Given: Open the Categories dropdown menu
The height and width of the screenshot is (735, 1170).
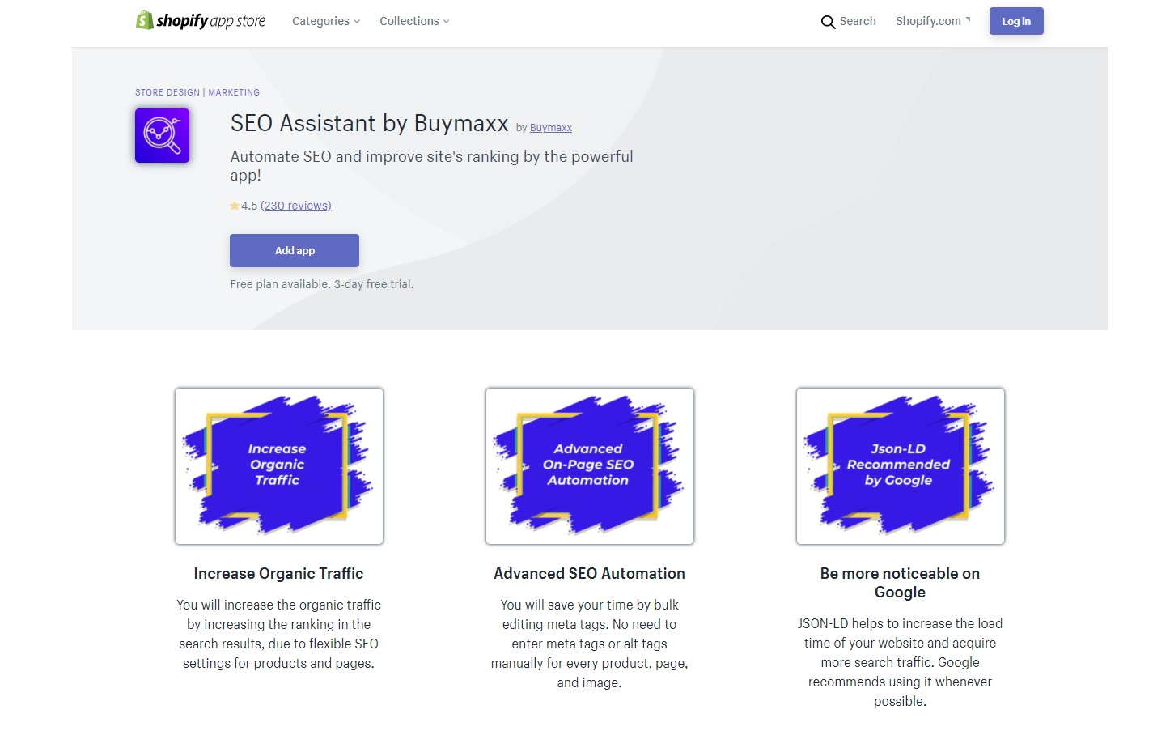Looking at the screenshot, I should point(326,21).
